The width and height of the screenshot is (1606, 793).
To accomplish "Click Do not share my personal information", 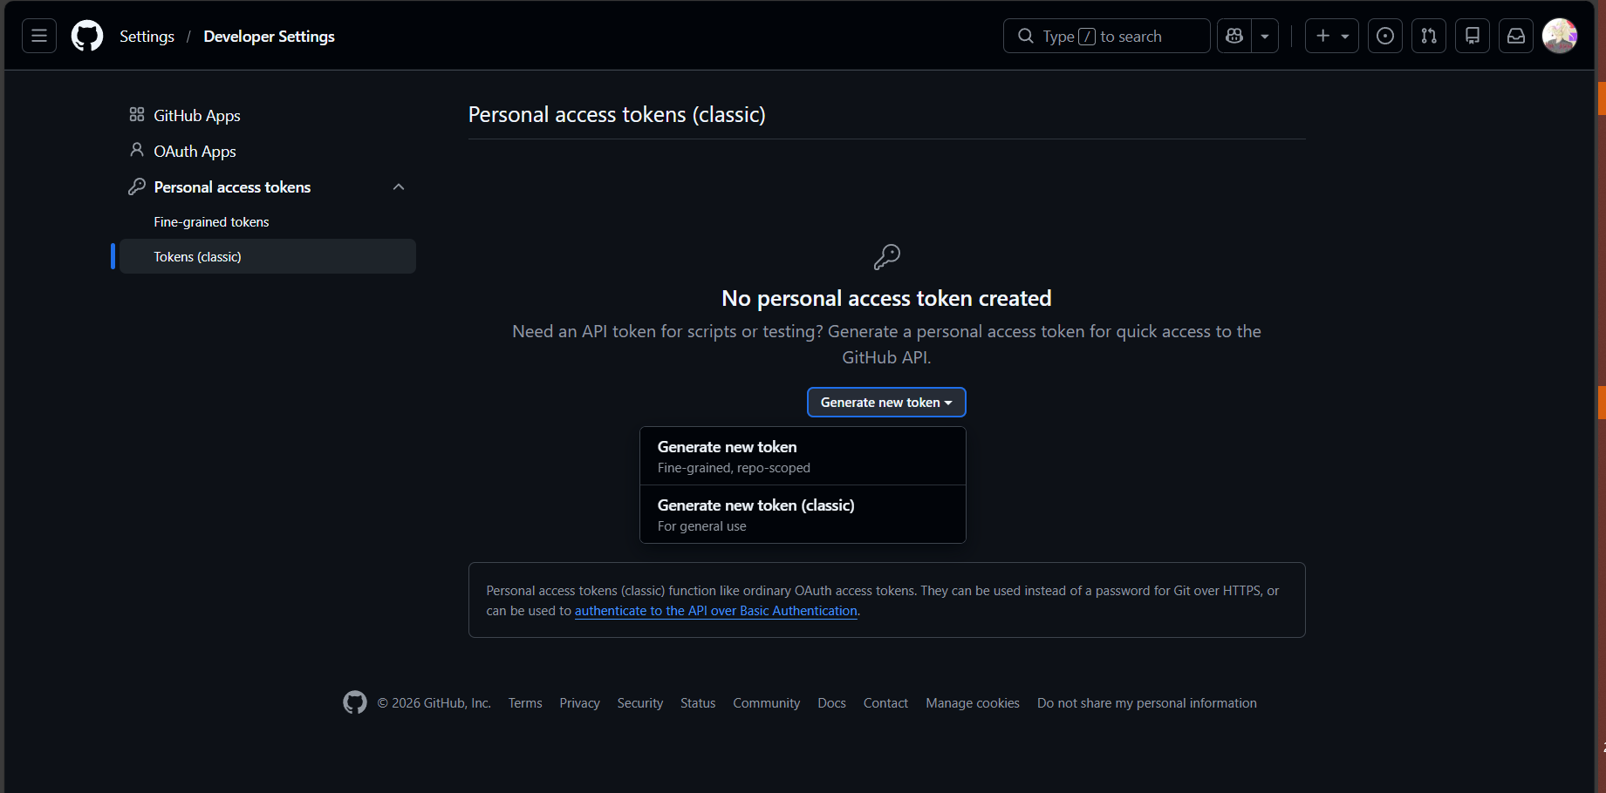I will click(x=1147, y=703).
